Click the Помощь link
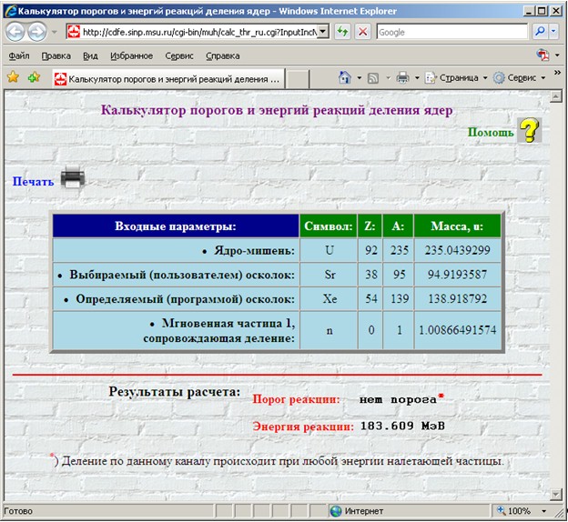Screen dimensions: 568x522 [491, 133]
